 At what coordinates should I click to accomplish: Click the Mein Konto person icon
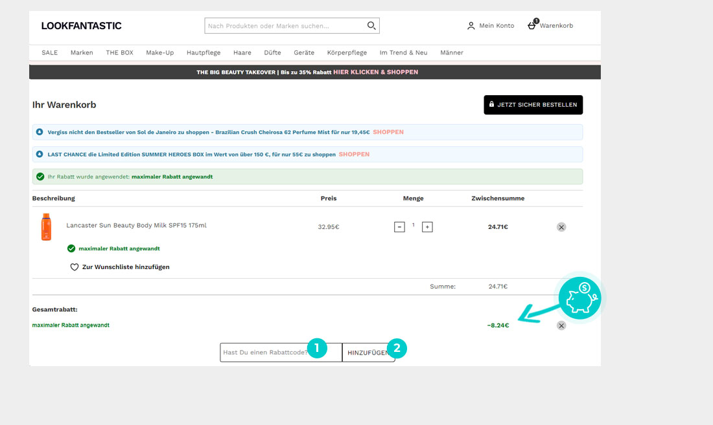pyautogui.click(x=471, y=26)
